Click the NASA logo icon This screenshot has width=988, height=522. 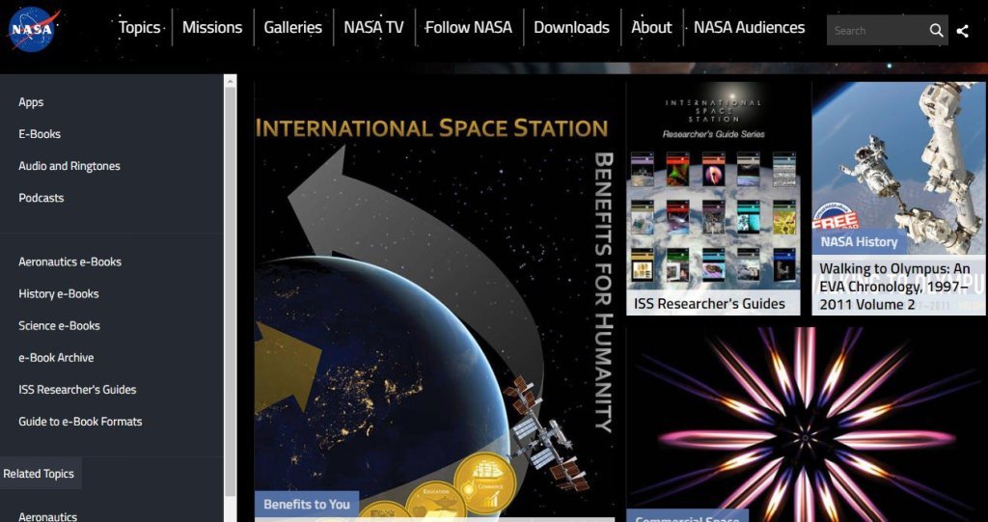(x=34, y=28)
